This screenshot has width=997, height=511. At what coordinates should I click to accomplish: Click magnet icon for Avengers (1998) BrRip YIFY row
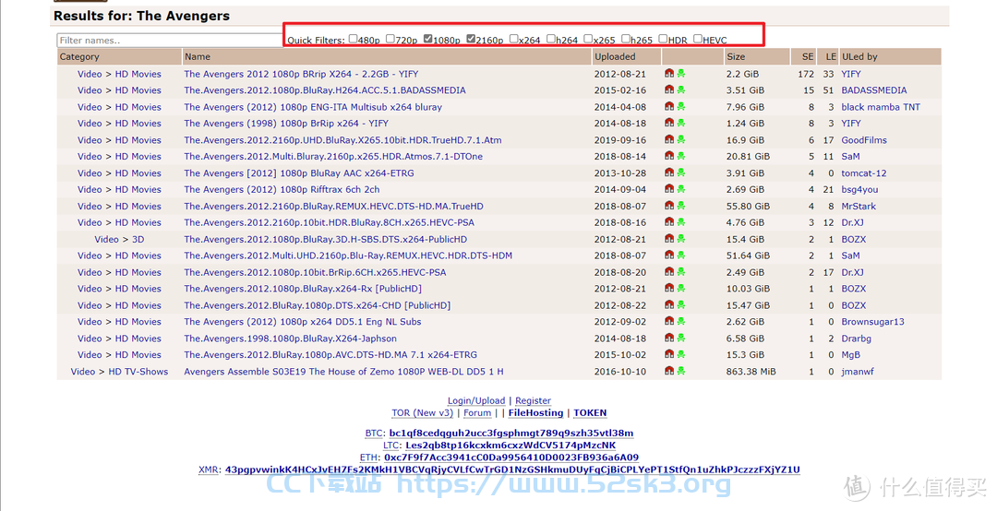click(x=669, y=123)
